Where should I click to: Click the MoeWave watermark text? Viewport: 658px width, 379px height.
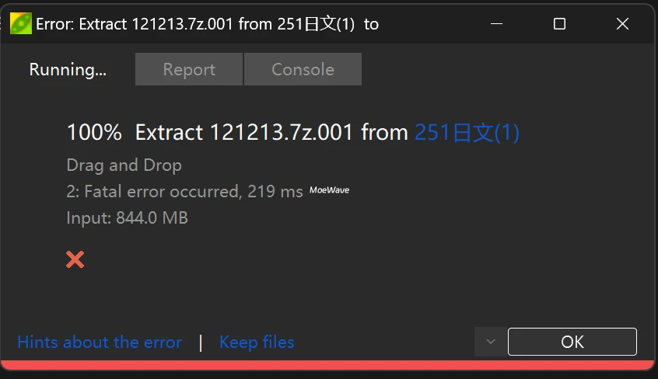click(330, 190)
